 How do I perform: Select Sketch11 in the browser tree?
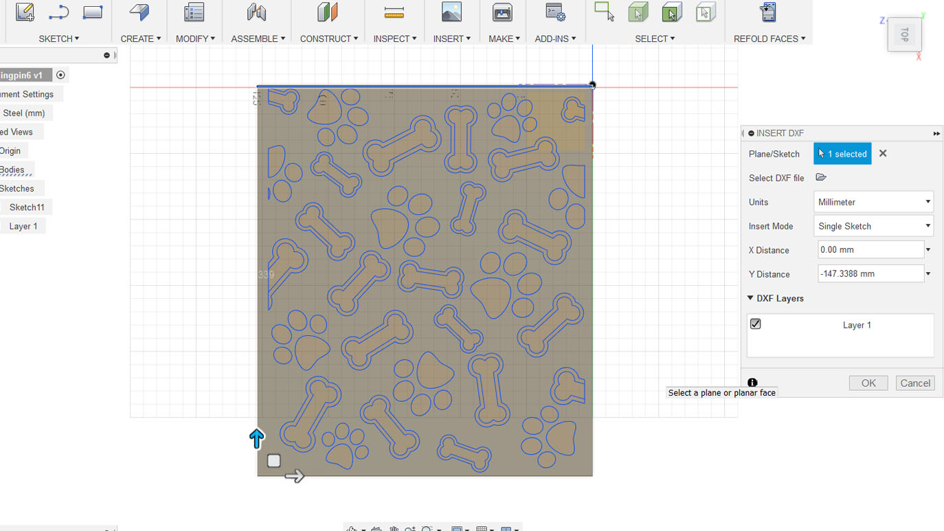[27, 207]
